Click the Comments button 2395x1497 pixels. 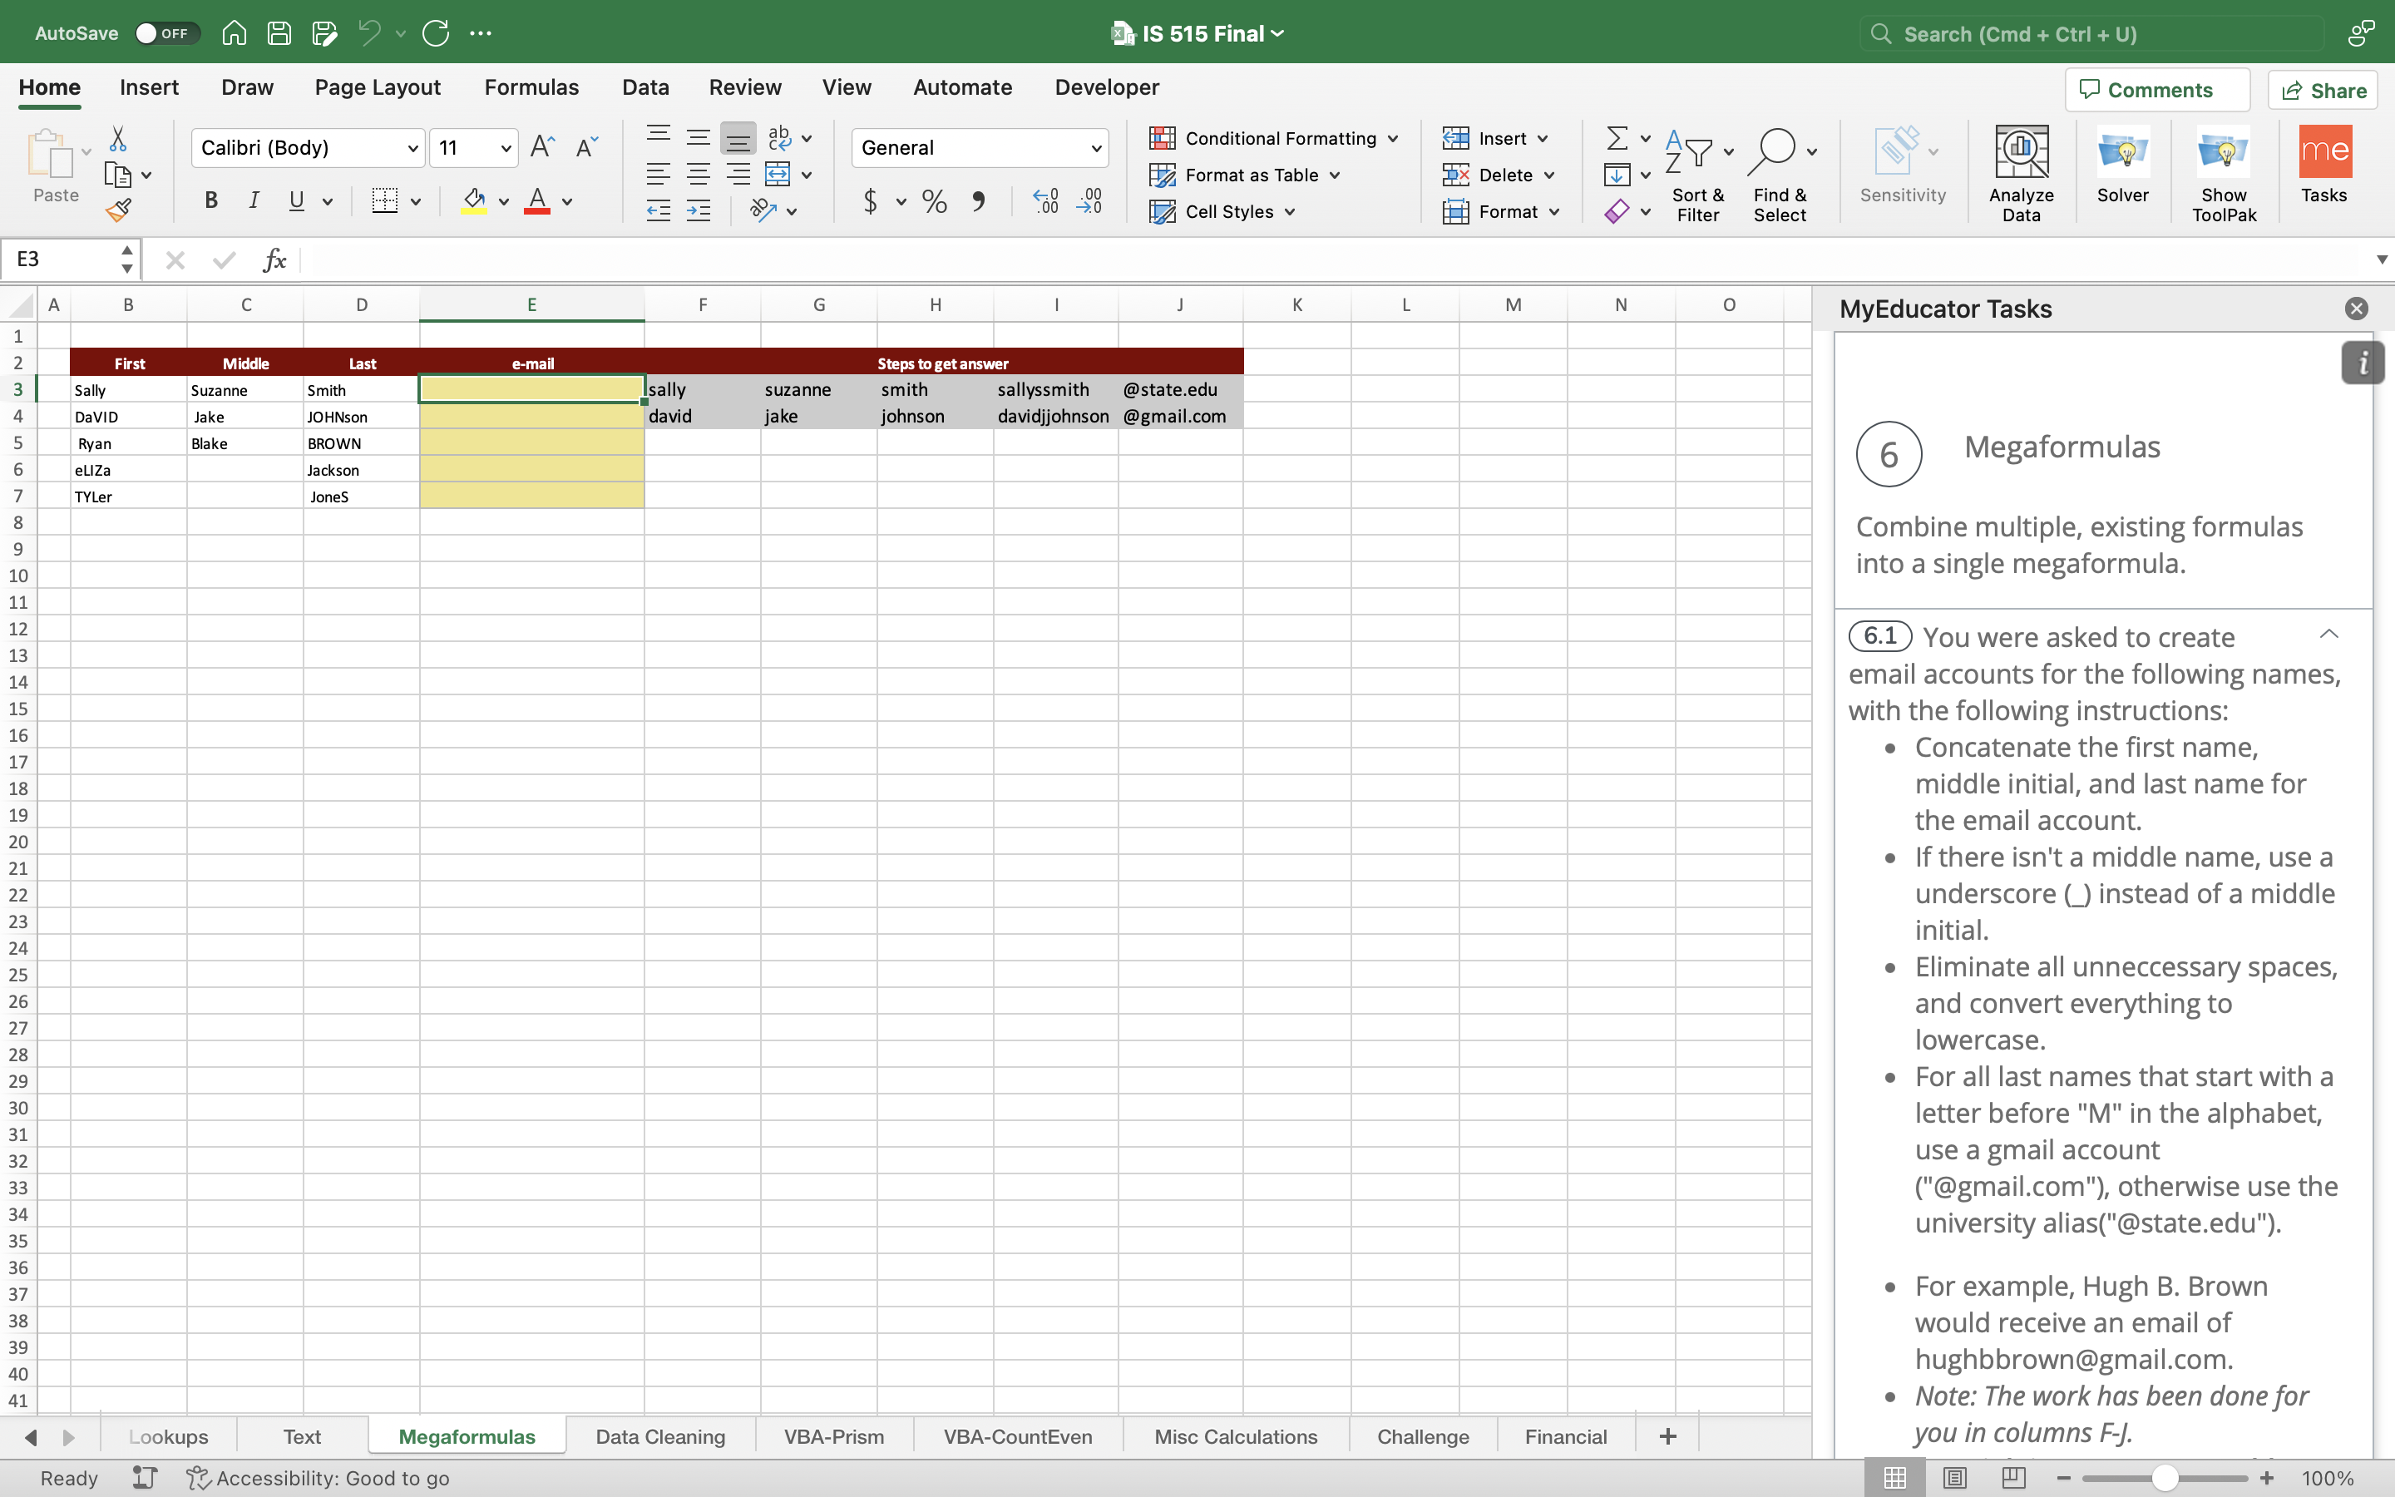2157,90
